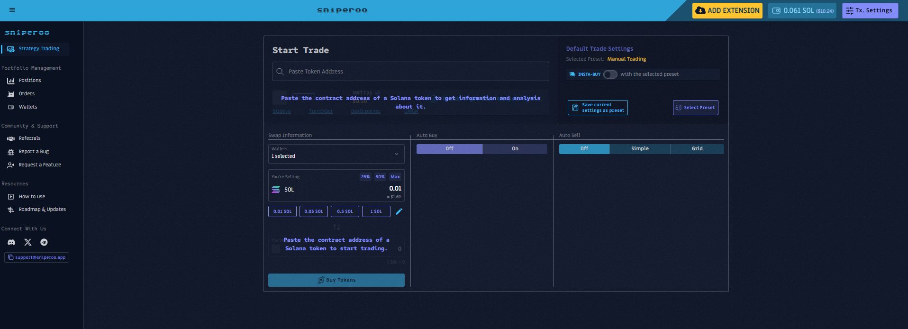
Task: Click the swap direction arrows icon
Action: [x=336, y=227]
